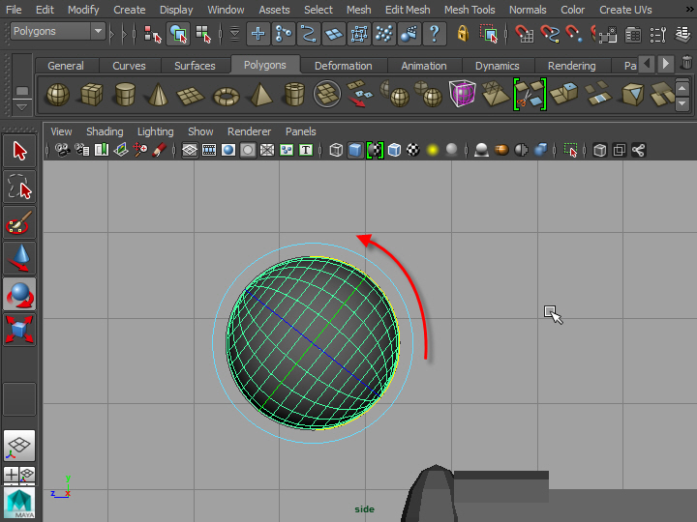Screen dimensions: 697x522
Task: Toggle wireframe display cube icon
Action: 336,150
